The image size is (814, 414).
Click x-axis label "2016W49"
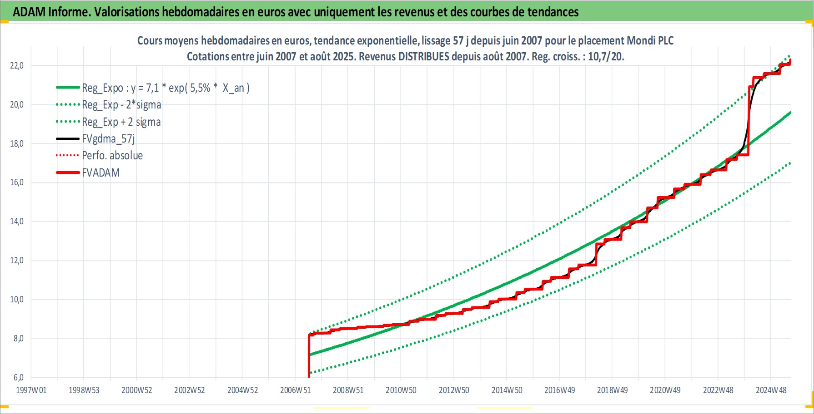[559, 390]
